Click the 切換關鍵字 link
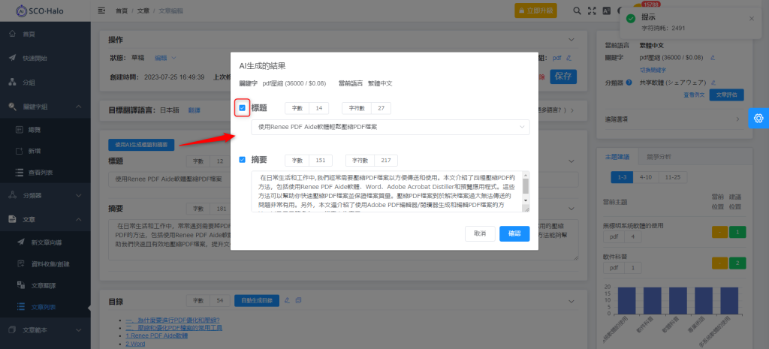The image size is (769, 349). click(x=653, y=70)
